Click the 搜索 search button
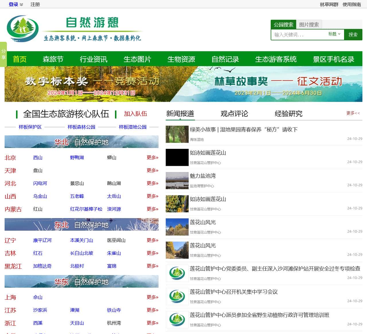This screenshot has height=334, width=367. [353, 34]
